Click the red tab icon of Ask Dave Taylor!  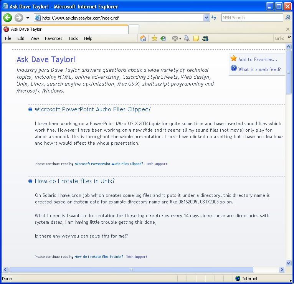(6, 29)
